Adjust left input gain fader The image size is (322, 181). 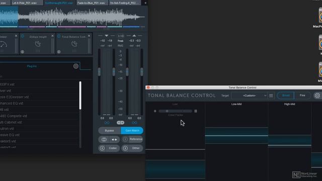click(99, 71)
